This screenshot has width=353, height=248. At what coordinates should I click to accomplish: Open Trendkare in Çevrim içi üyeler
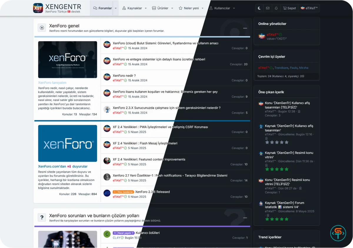[x=281, y=68]
